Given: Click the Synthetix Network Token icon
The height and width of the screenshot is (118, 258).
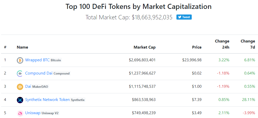Looking at the screenshot, I should tap(20, 100).
